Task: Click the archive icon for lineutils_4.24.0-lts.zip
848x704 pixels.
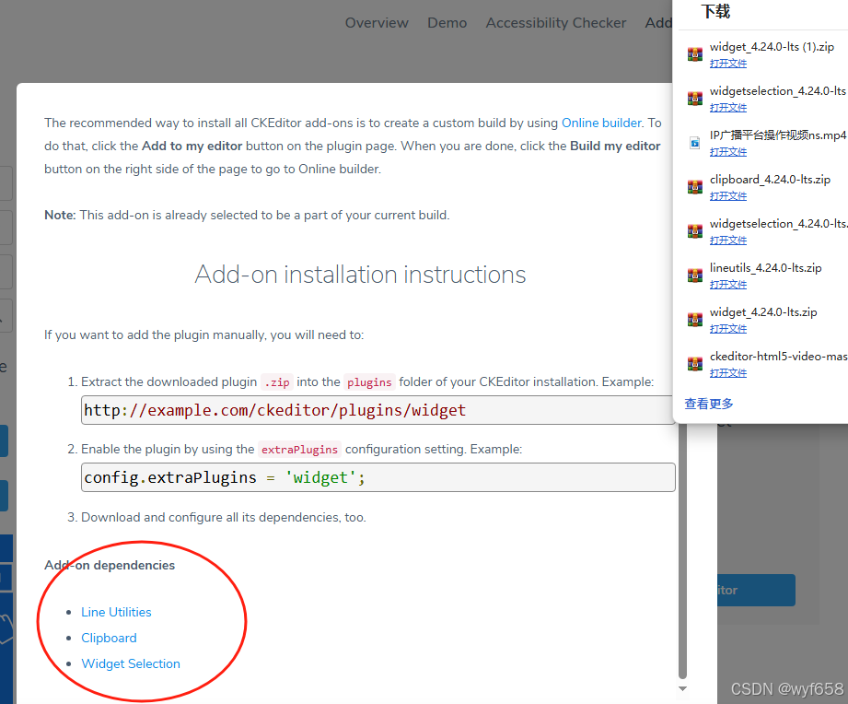Action: click(x=695, y=276)
